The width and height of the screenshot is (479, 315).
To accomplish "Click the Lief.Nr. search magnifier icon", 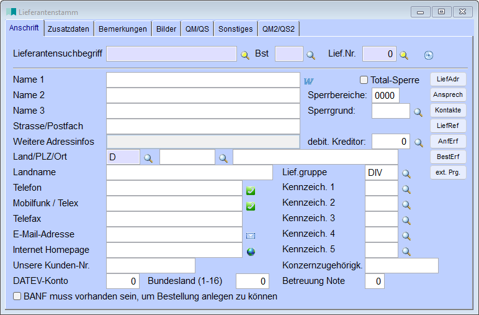I will (404, 55).
